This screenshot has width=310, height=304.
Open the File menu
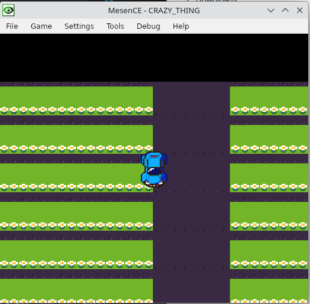[x=12, y=26]
